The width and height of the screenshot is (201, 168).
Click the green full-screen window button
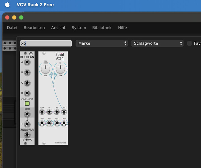click(21, 17)
